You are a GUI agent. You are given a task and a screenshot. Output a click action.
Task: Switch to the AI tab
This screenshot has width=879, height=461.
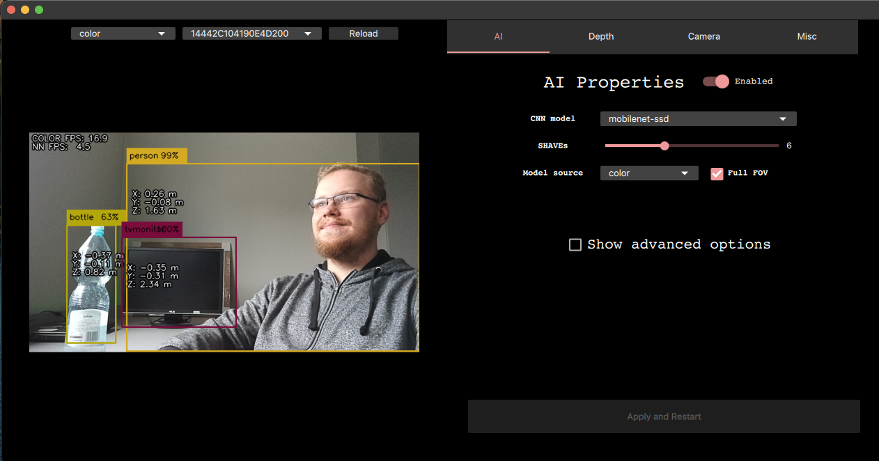498,36
